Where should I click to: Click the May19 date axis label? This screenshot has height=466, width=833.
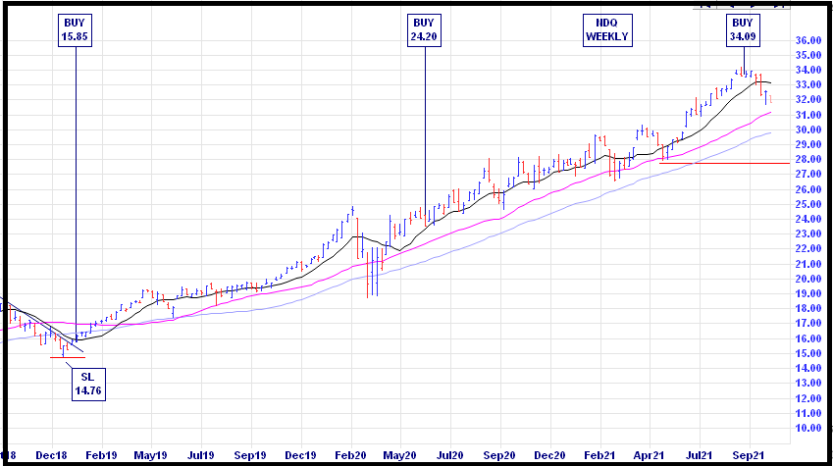coord(151,455)
